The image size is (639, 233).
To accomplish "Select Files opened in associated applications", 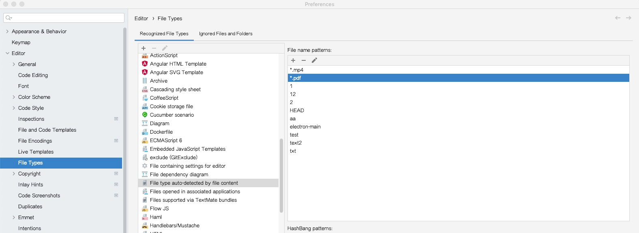I will [208, 191].
